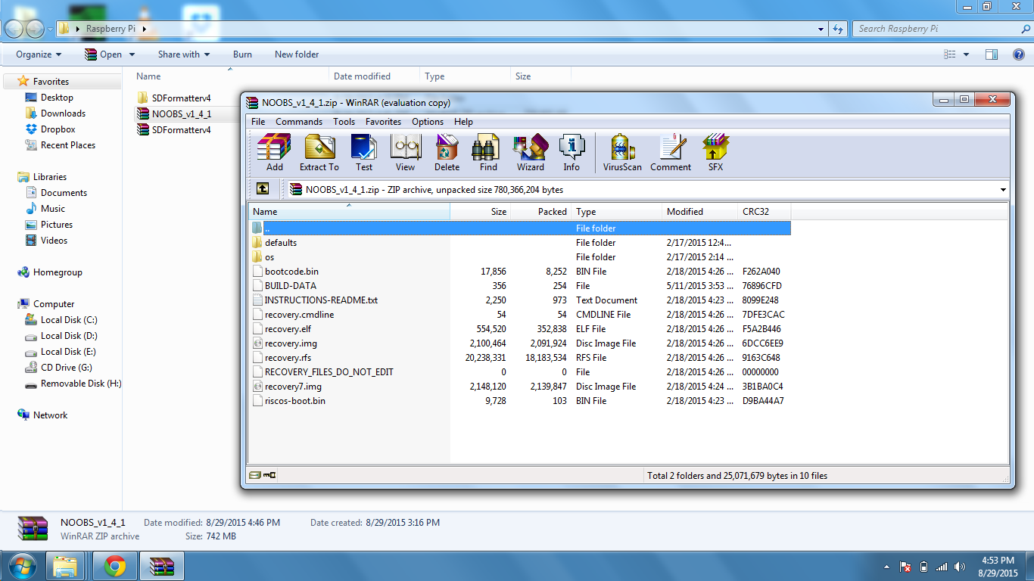This screenshot has width=1034, height=581.
Task: Click the taskbar clock
Action: click(998, 566)
